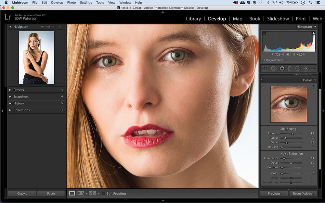Open the Notification Center list icon
325x203 pixels.
318,3
